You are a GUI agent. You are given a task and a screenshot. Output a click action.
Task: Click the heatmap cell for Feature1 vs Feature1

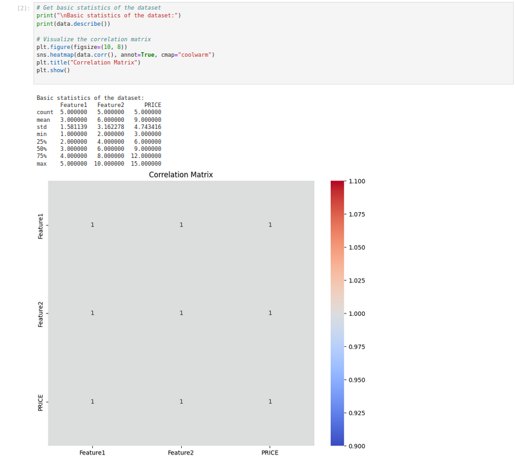pos(92,225)
